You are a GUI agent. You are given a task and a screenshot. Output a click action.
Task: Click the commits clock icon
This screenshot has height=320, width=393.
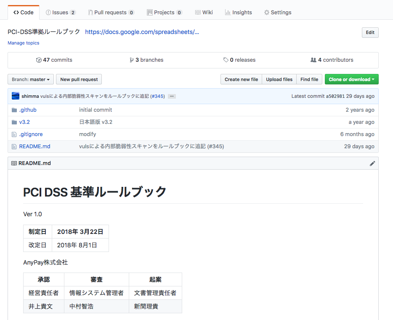coord(39,60)
